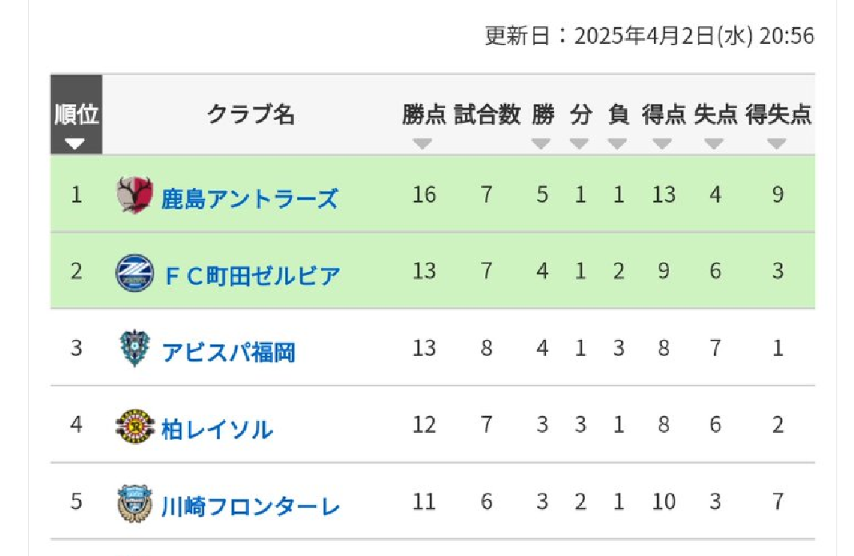Click the クラブ名 column header

coord(251,114)
